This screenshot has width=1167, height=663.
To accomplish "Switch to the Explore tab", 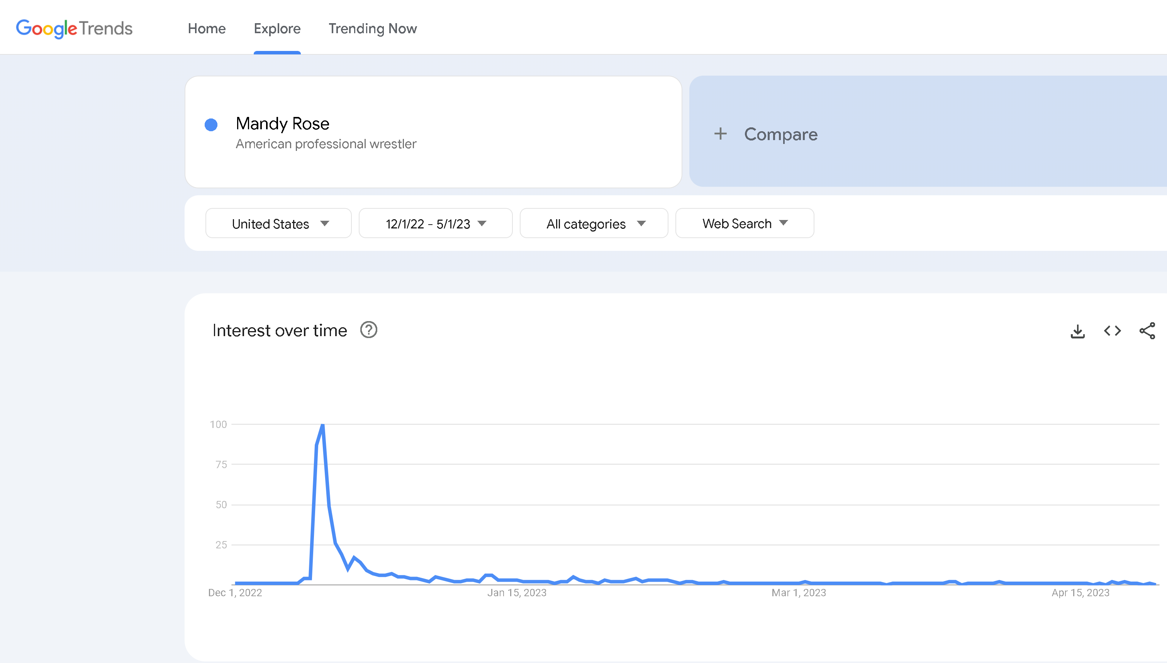I will [x=277, y=29].
